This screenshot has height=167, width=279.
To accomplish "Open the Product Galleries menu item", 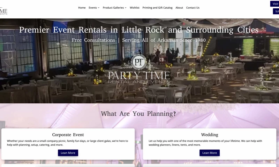I will point(113,8).
